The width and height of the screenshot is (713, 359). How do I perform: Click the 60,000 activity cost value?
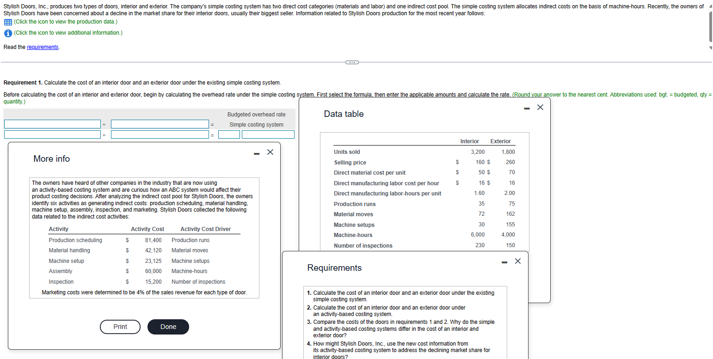[x=154, y=271]
